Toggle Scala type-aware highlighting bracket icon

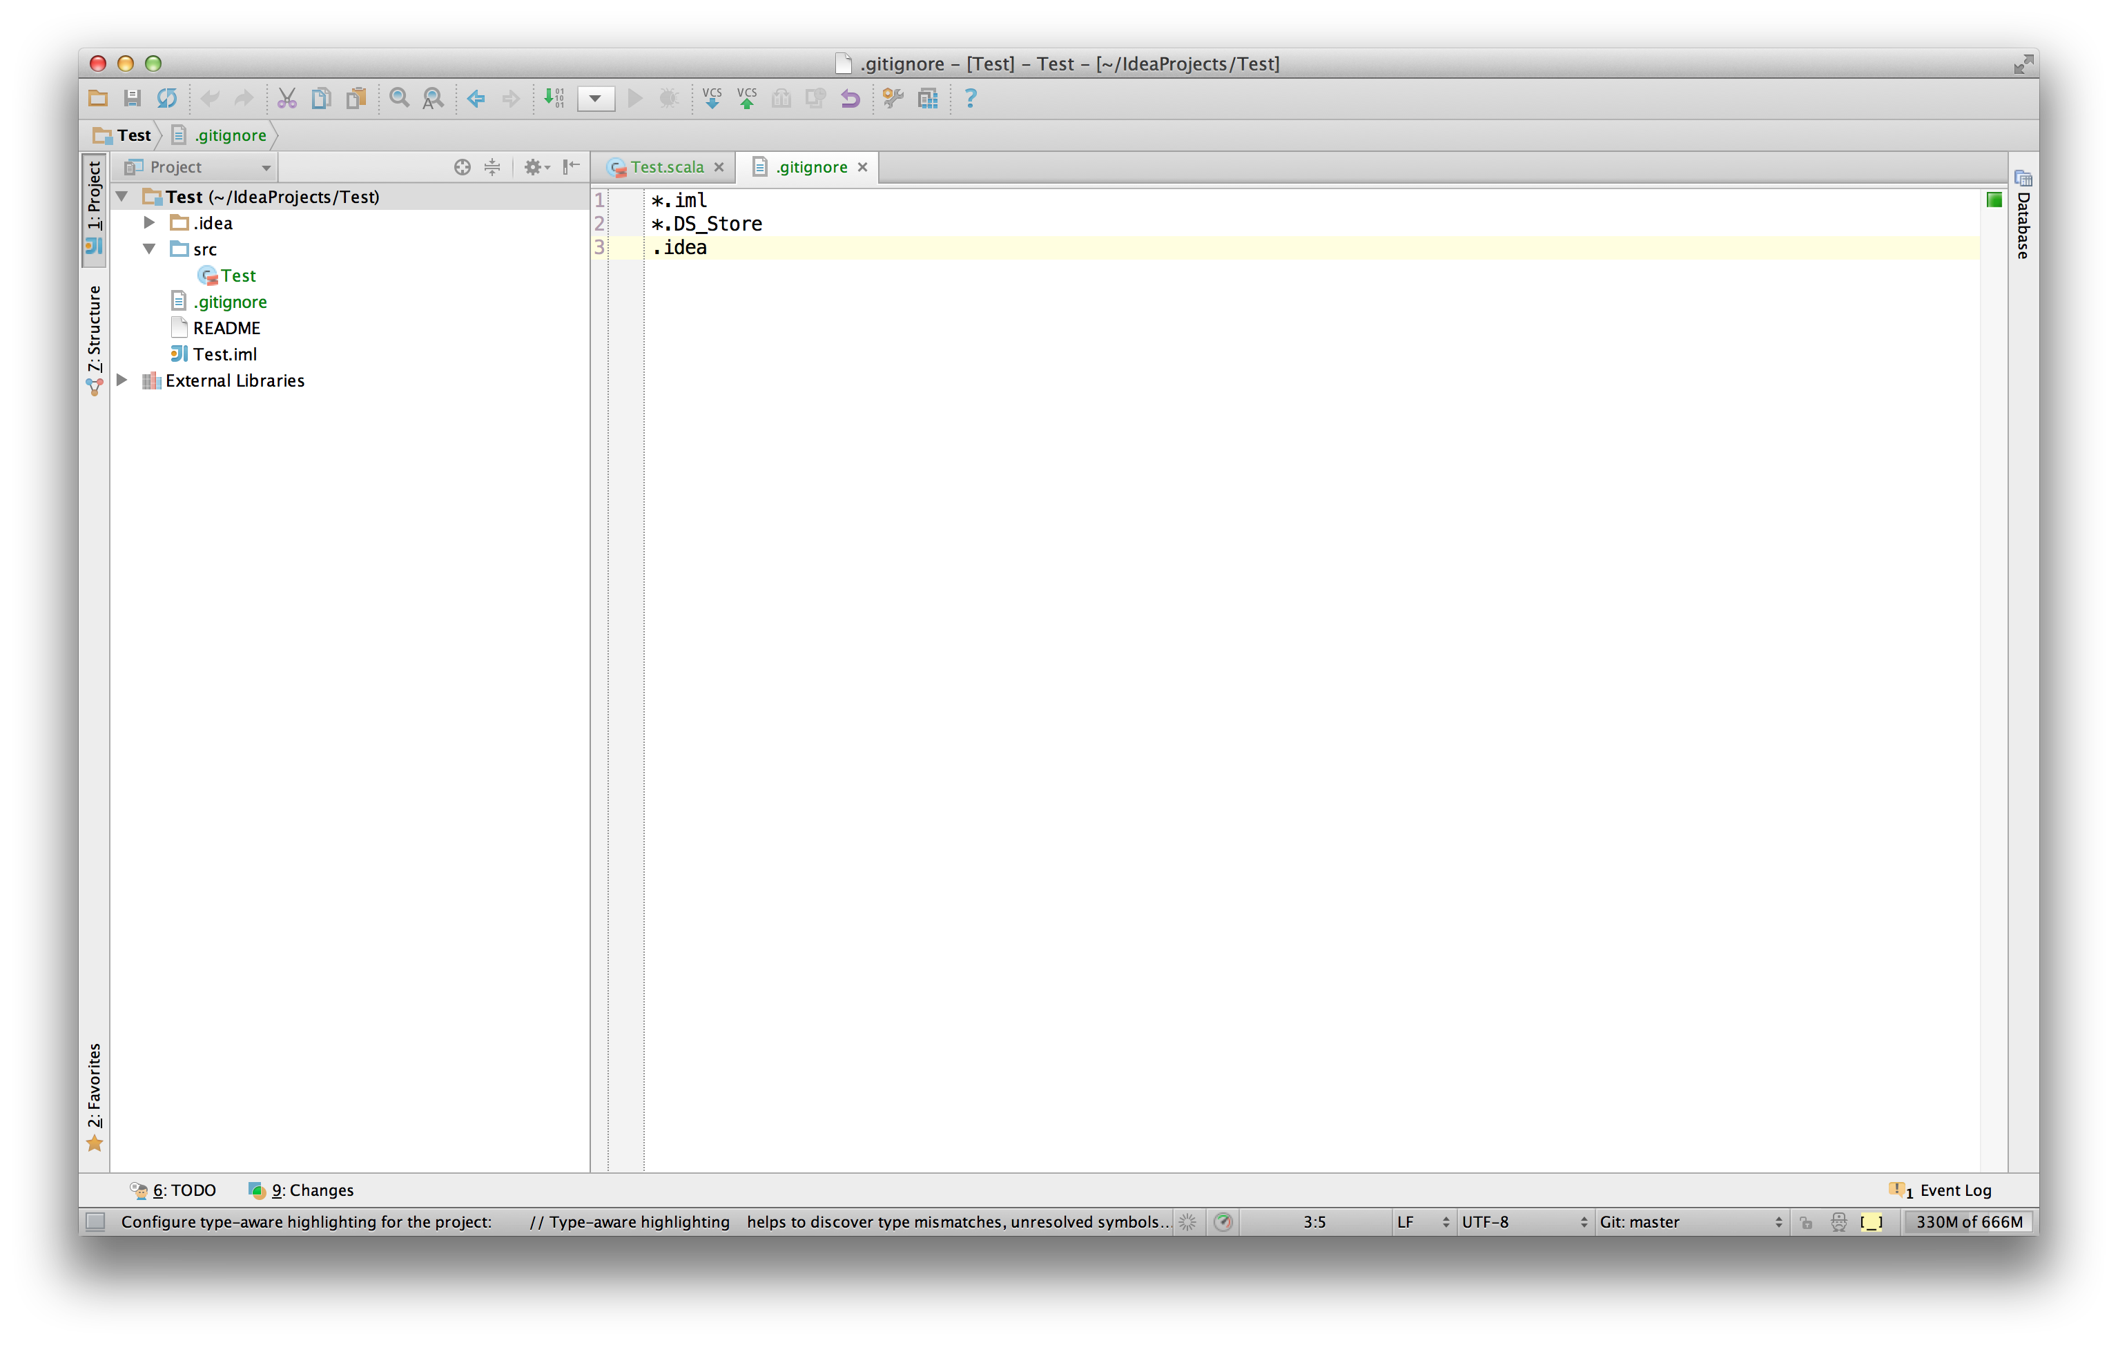(x=1871, y=1221)
